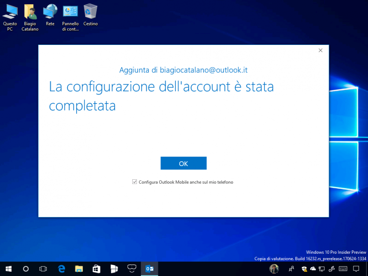This screenshot has height=276, width=368.
Task: Open the People icon in the taskbar
Action: click(291, 269)
